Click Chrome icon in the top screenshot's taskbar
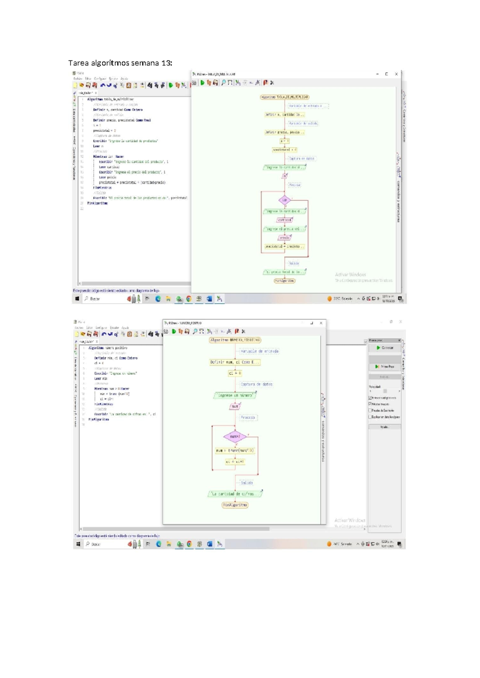The width and height of the screenshot is (480, 678). click(x=189, y=299)
